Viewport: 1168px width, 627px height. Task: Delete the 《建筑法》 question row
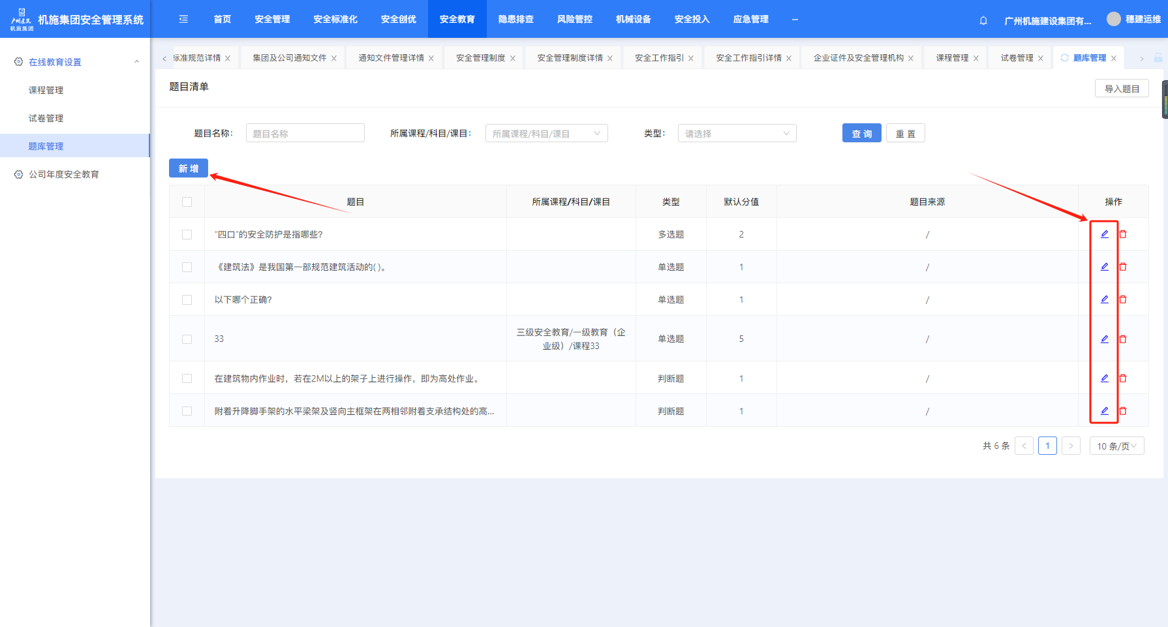(x=1123, y=267)
